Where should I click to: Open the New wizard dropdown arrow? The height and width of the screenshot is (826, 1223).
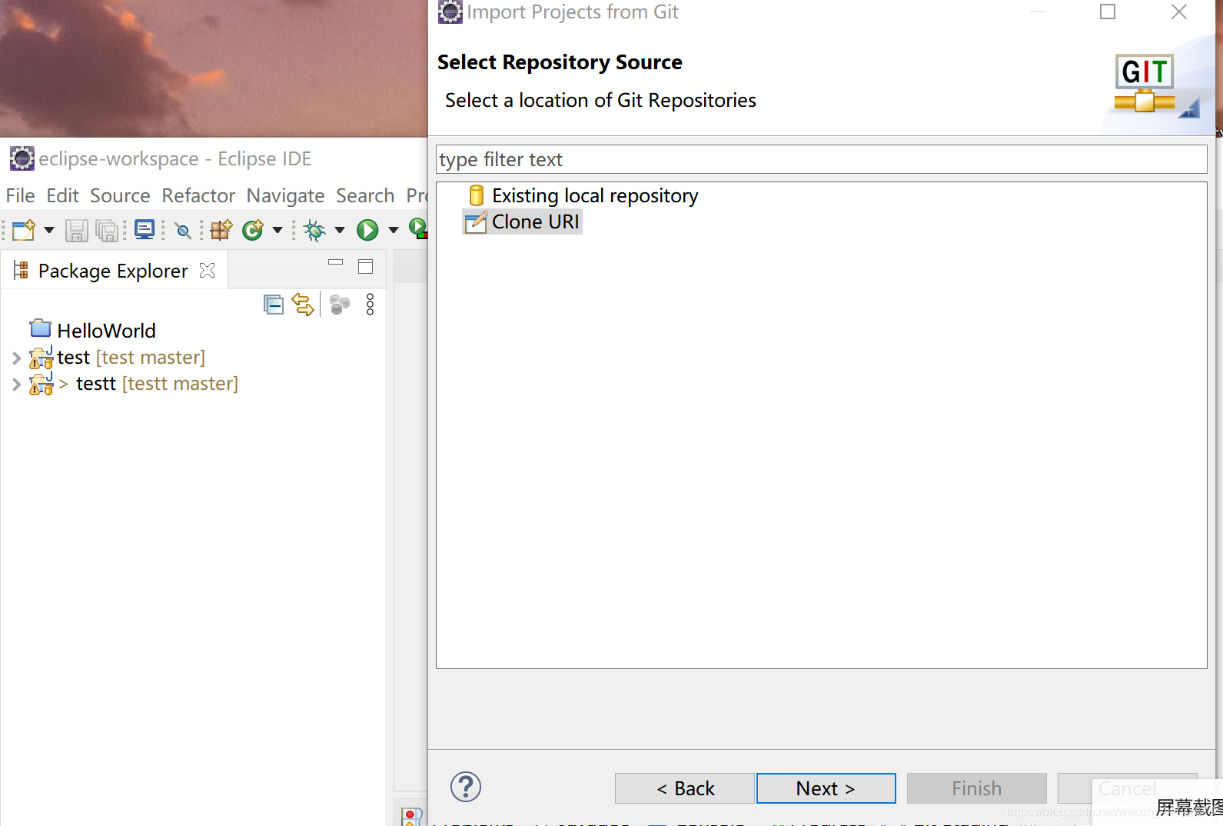49,230
